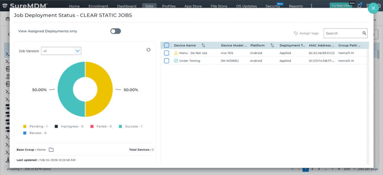Click the Assign tags link
This screenshot has height=175, width=383.
309,33
